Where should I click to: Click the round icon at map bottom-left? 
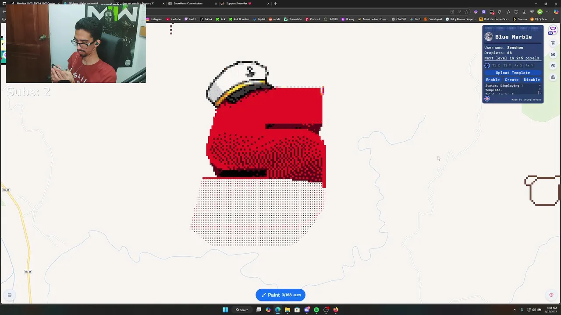(9, 295)
